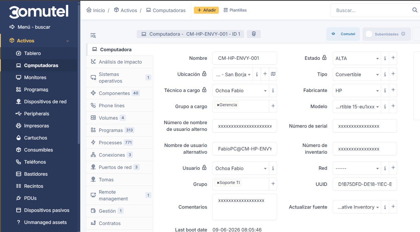
Task: Open the Análisis de impacto tab
Action: [x=120, y=62]
